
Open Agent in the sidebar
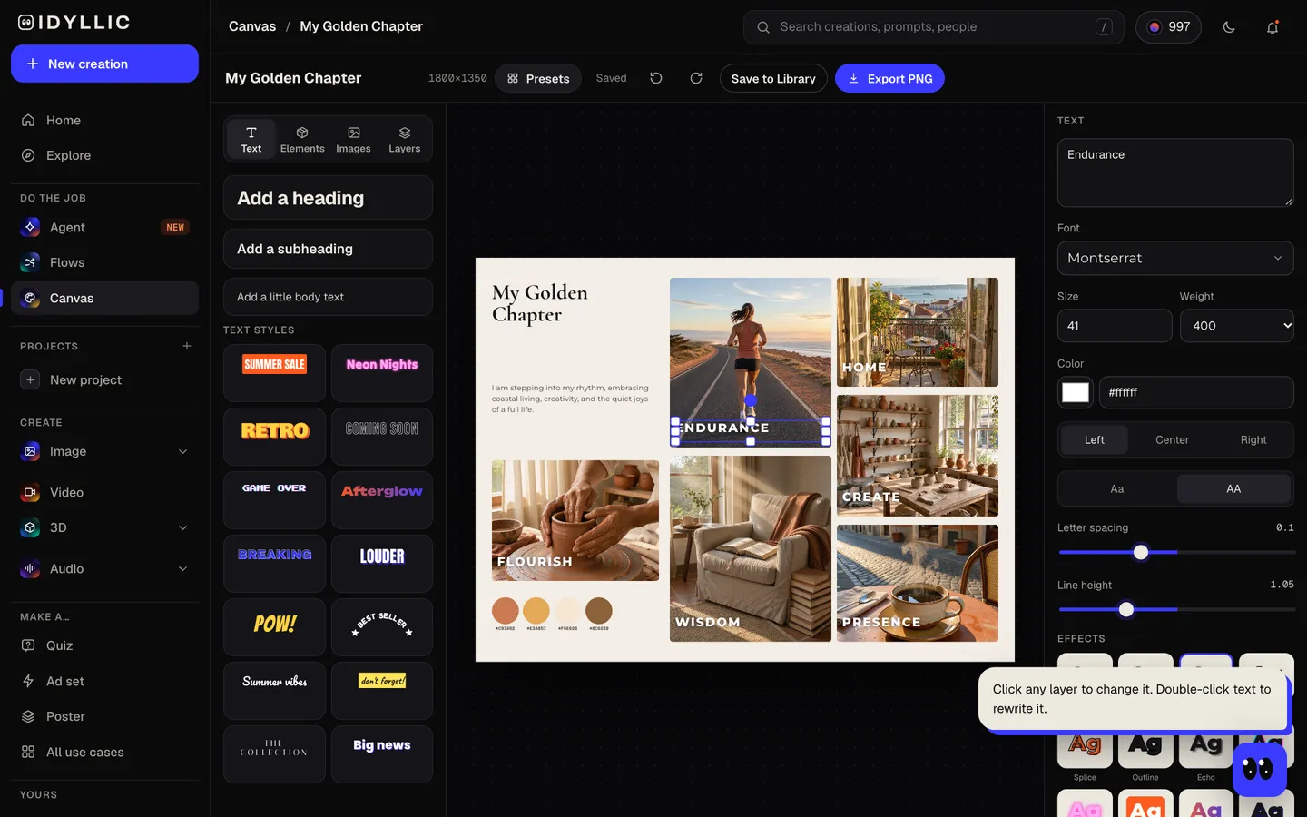click(x=104, y=227)
